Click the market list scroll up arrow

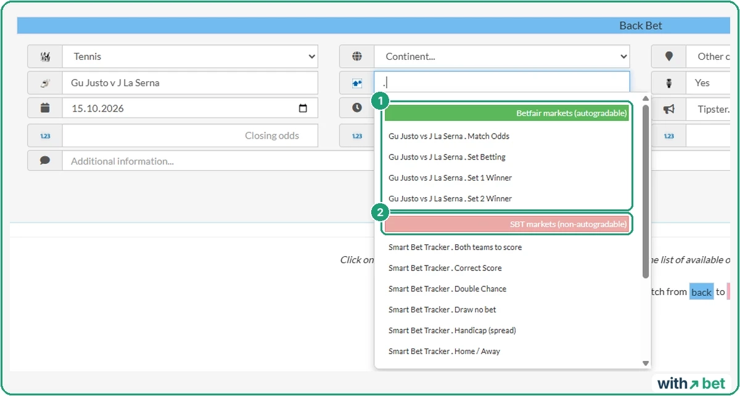tap(646, 99)
